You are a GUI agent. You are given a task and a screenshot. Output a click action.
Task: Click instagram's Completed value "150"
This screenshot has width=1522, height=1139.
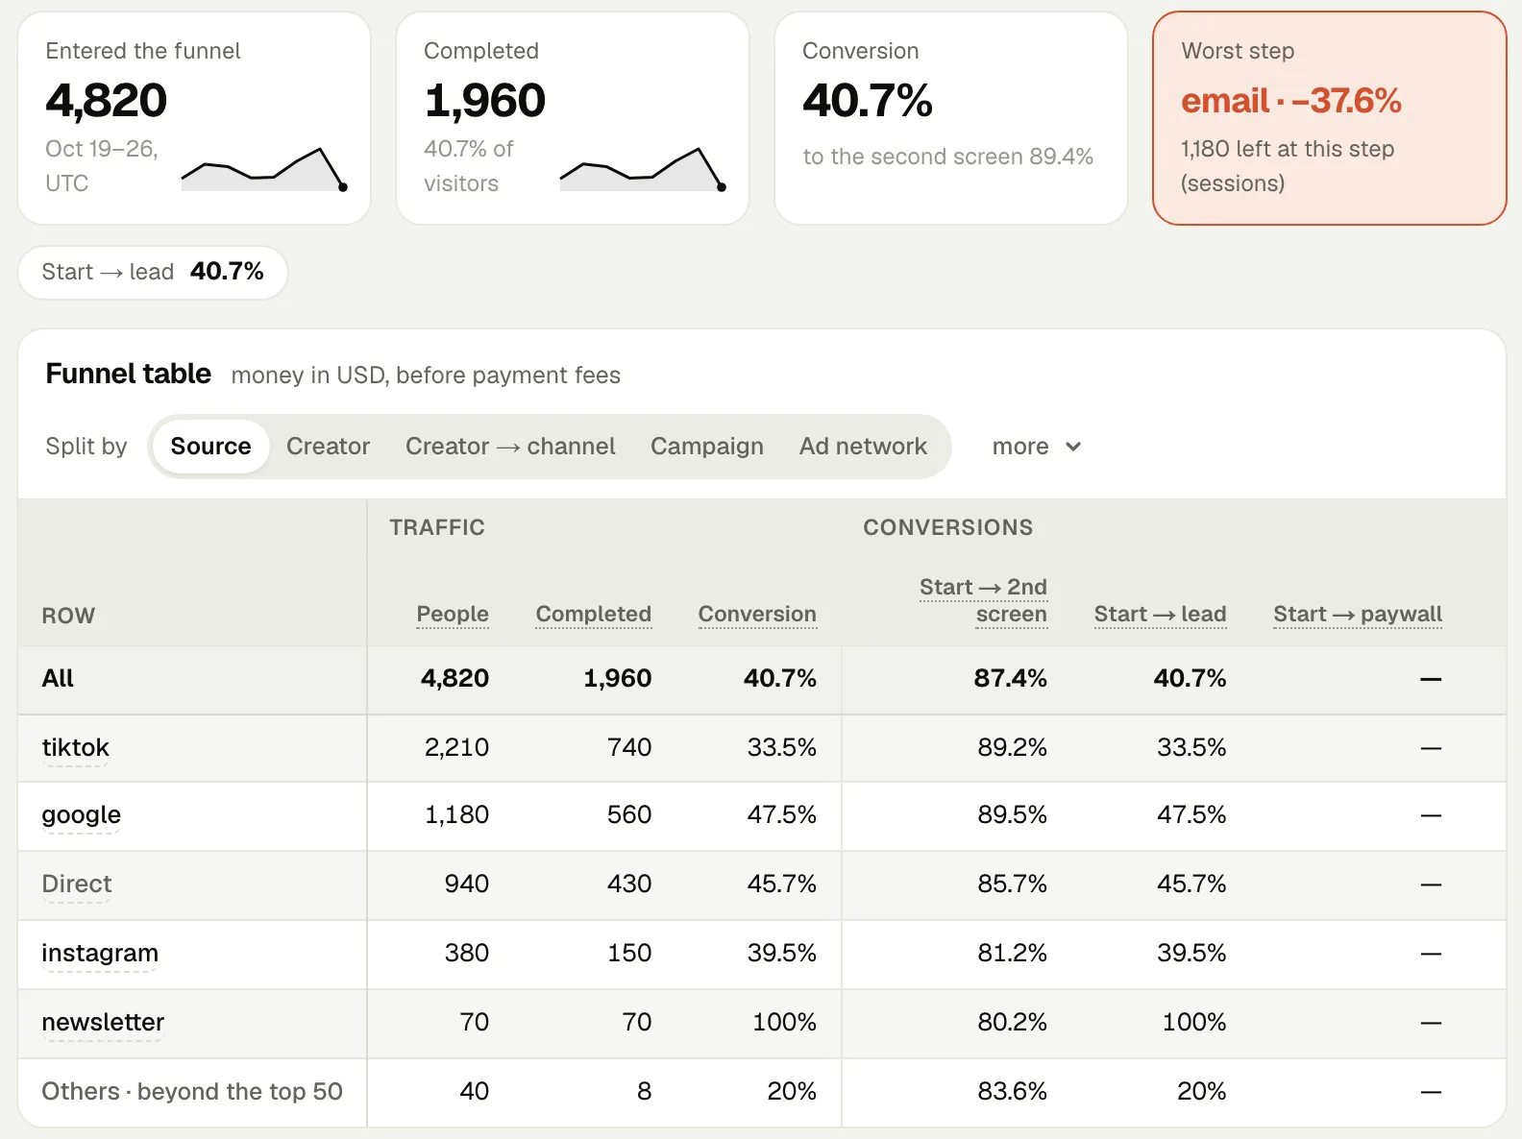(629, 953)
